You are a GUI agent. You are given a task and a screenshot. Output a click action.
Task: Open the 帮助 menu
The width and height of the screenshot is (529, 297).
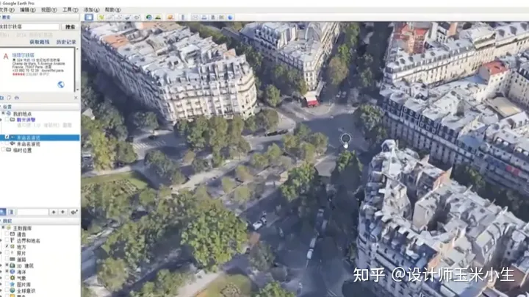click(x=112, y=10)
